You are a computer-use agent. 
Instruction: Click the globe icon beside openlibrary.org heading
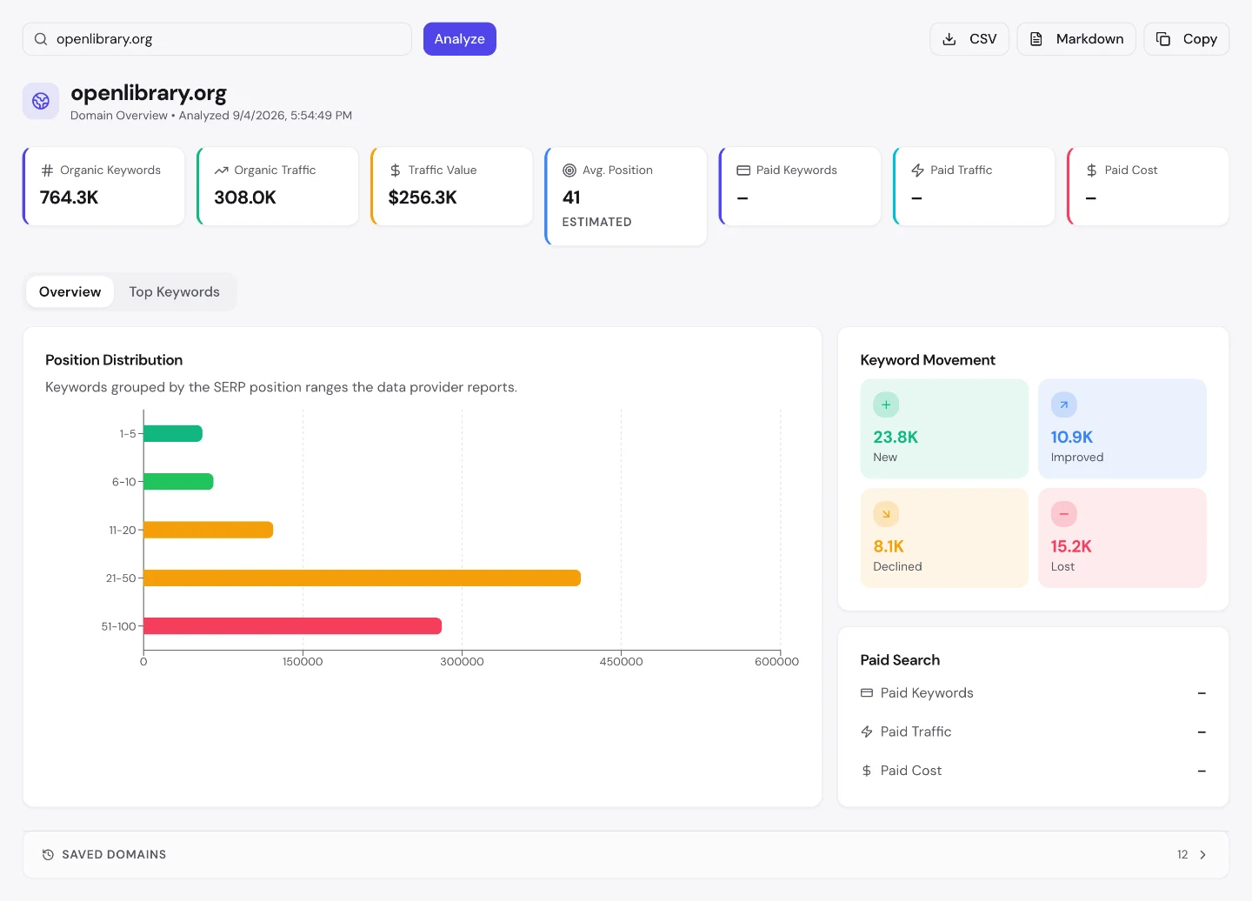41,101
